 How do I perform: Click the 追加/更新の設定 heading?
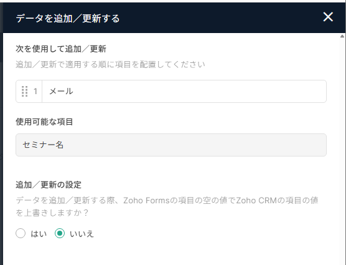(x=49, y=185)
